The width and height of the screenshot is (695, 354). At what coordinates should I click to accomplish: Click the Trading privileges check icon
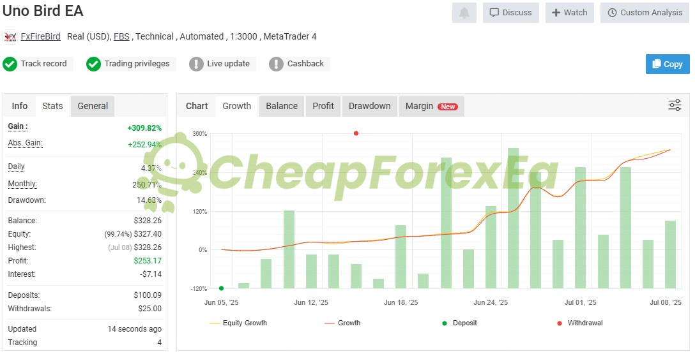[x=93, y=64]
